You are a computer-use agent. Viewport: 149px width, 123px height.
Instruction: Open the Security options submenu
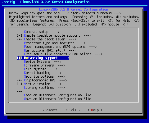[x=44, y=76]
